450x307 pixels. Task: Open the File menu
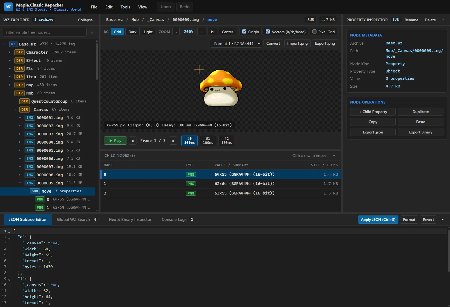pos(94,7)
